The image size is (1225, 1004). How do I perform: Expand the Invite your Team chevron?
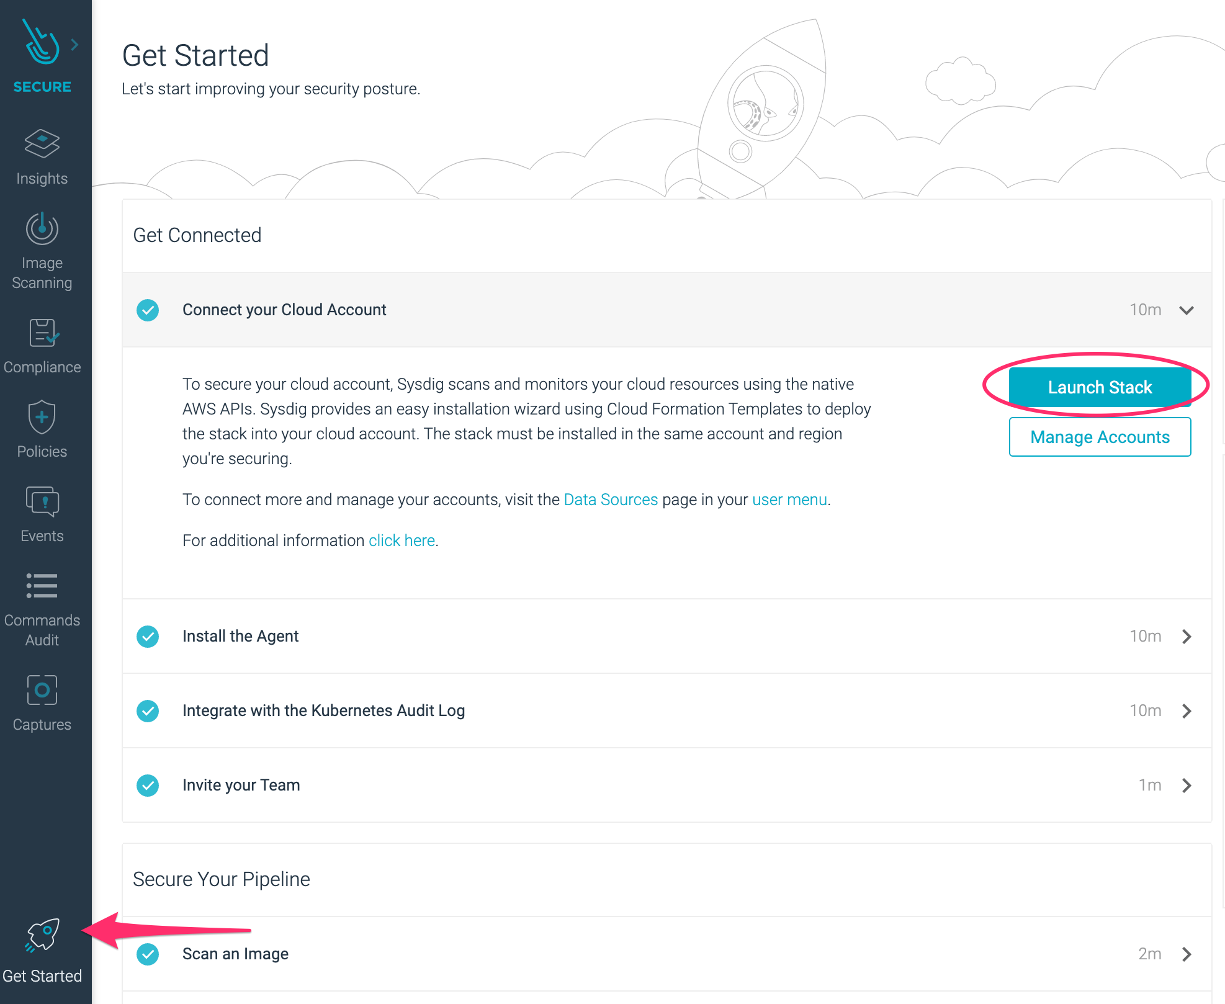[x=1187, y=785]
